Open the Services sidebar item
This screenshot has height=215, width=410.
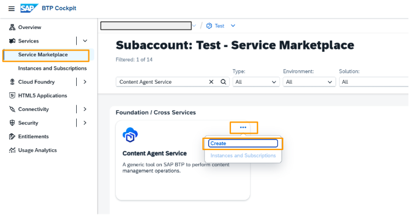point(28,41)
